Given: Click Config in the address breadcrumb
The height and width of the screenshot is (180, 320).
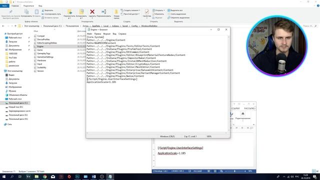Looking at the screenshot, I should (134, 26).
